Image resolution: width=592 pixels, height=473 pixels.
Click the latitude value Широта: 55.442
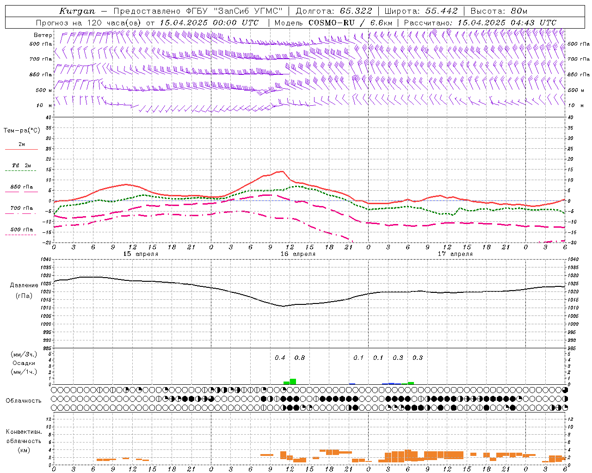[421, 11]
